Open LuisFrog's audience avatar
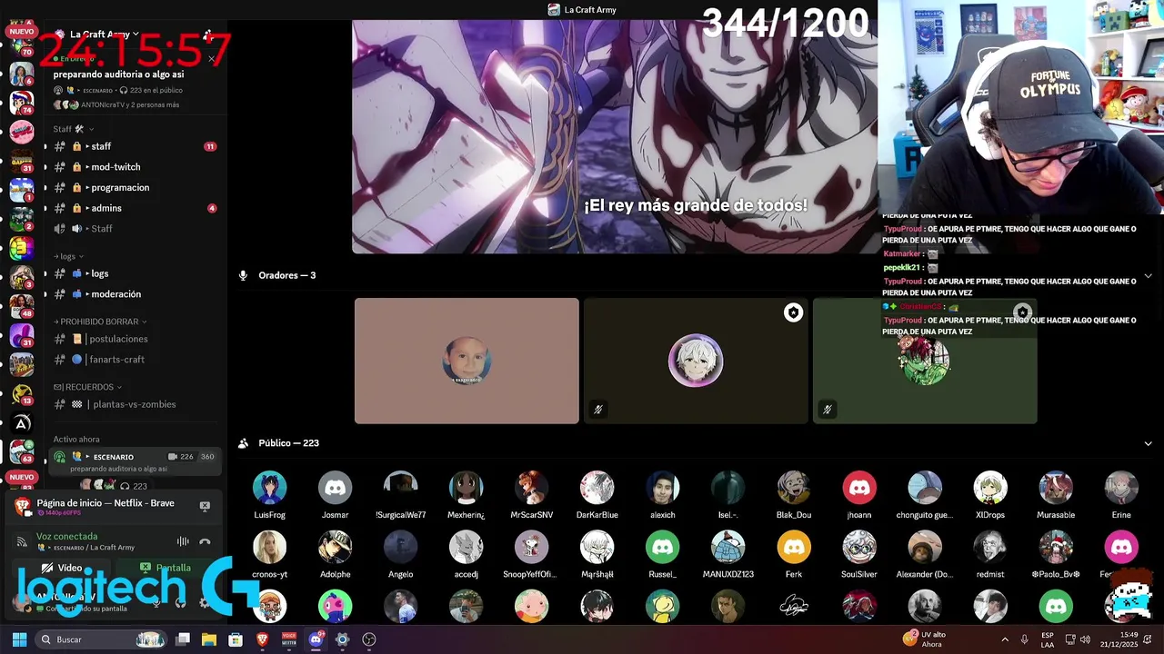 [x=269, y=488]
